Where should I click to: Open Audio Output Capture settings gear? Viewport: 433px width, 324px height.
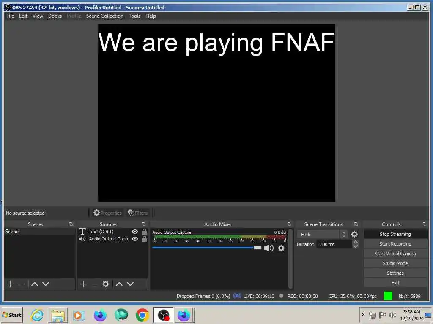(x=281, y=248)
